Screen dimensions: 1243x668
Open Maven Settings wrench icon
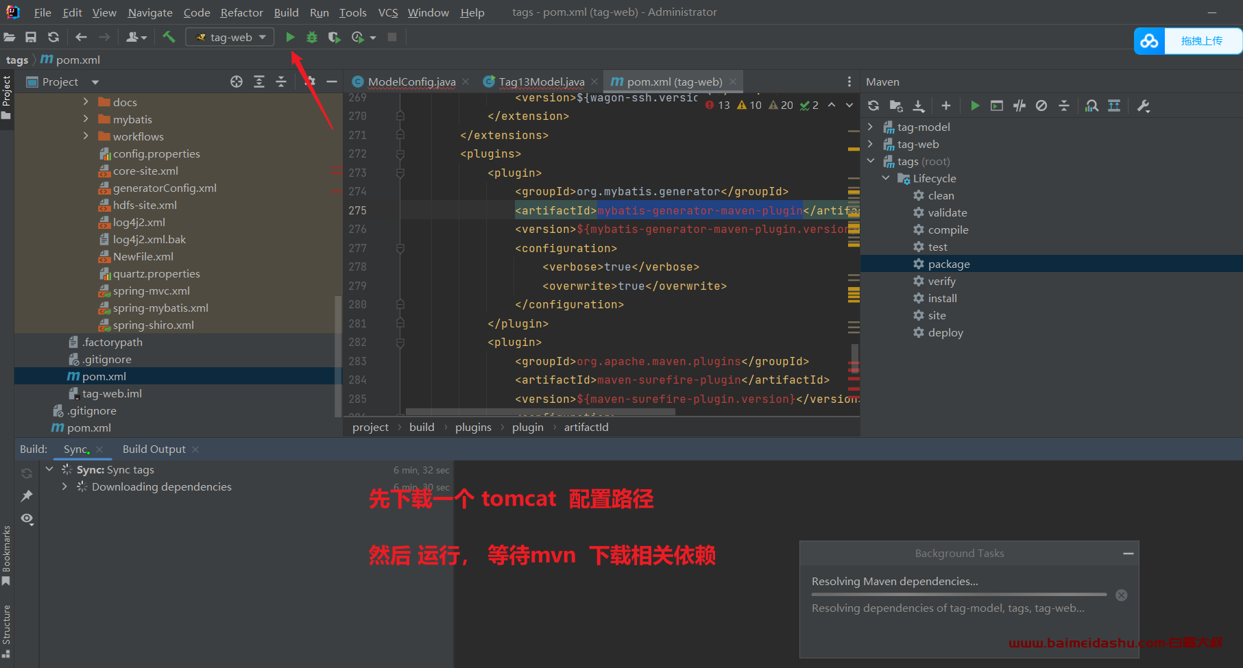(x=1143, y=106)
